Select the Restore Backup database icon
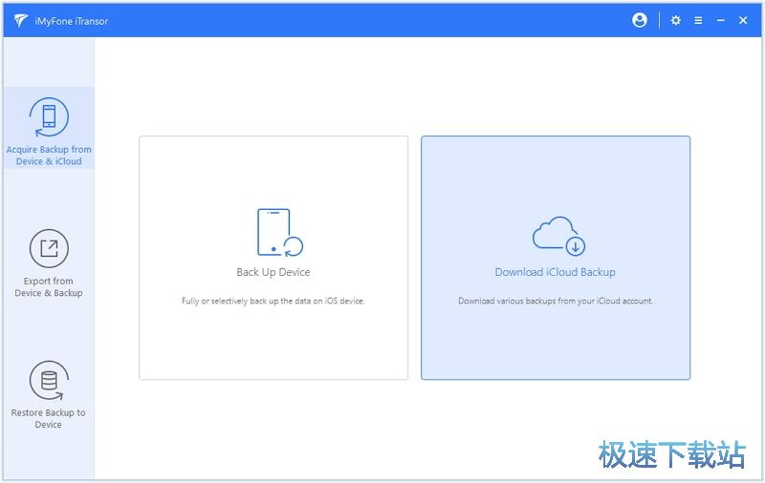 pyautogui.click(x=49, y=380)
